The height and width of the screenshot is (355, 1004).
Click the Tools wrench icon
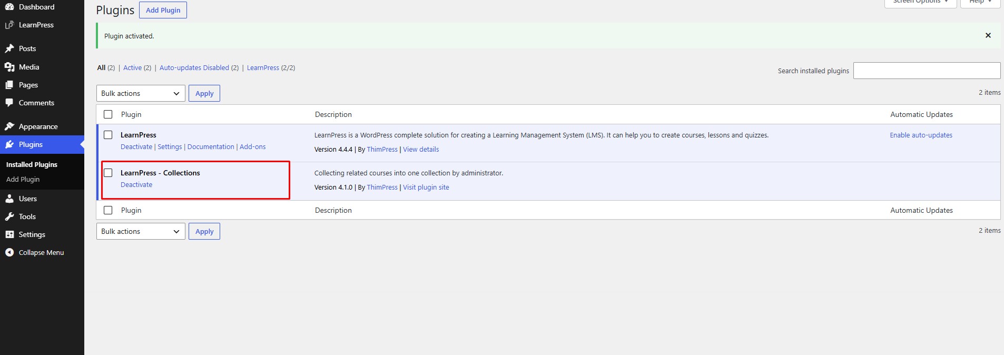click(x=9, y=216)
